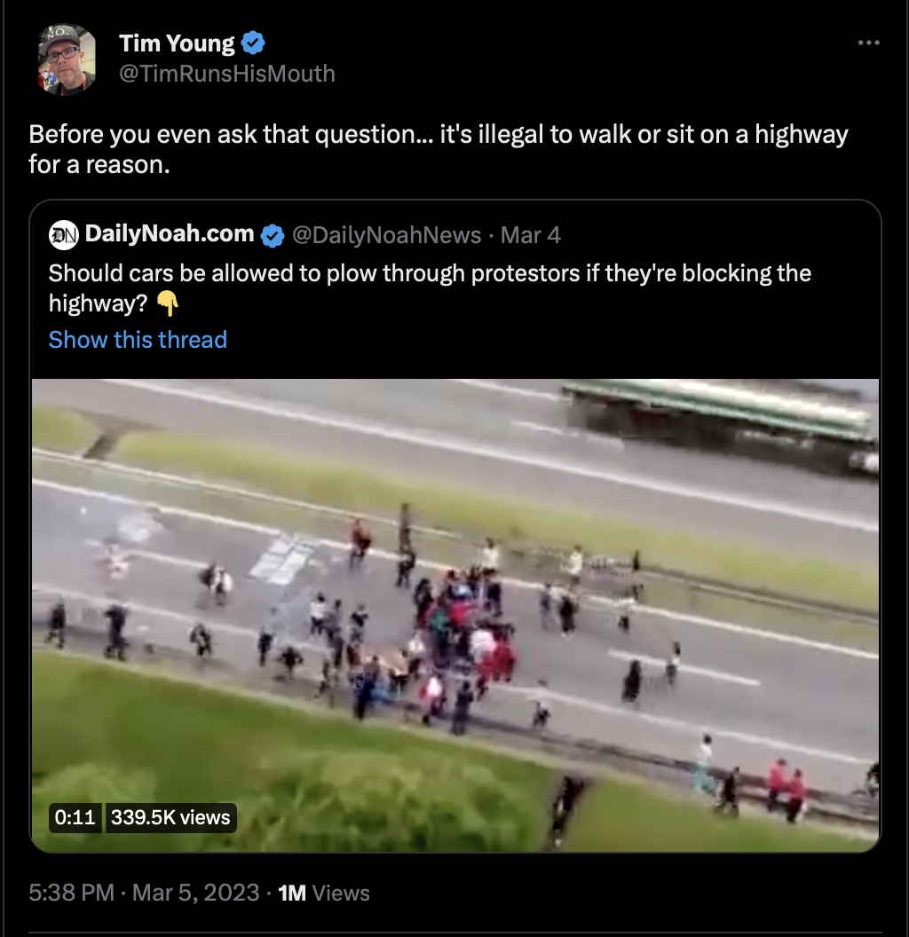This screenshot has width=909, height=937.
Task: Click the Mar 4 quoted tweet date
Action: pyautogui.click(x=531, y=235)
